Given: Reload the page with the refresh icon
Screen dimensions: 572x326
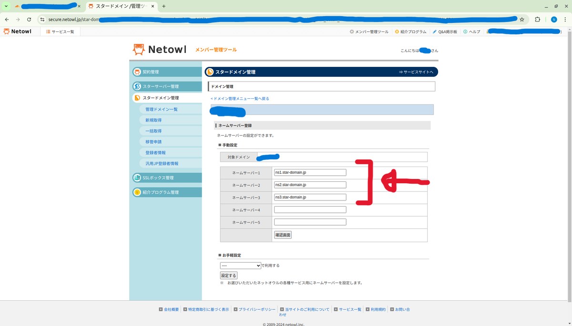Looking at the screenshot, I should pos(29,20).
